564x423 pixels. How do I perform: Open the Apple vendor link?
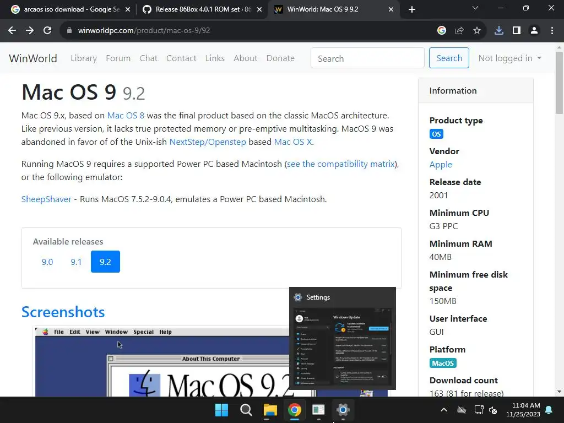(441, 165)
